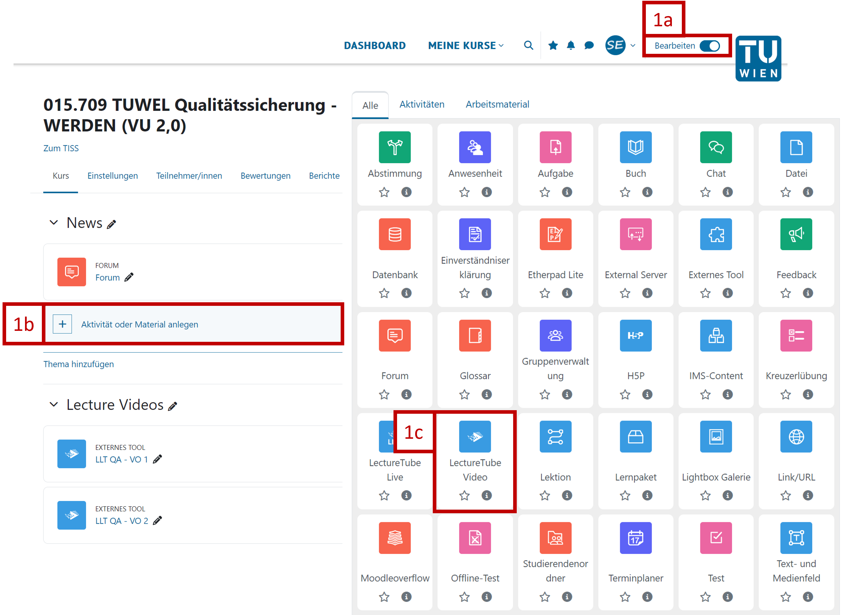The image size is (850, 615).
Task: Show info for Chat activity
Action: [728, 193]
